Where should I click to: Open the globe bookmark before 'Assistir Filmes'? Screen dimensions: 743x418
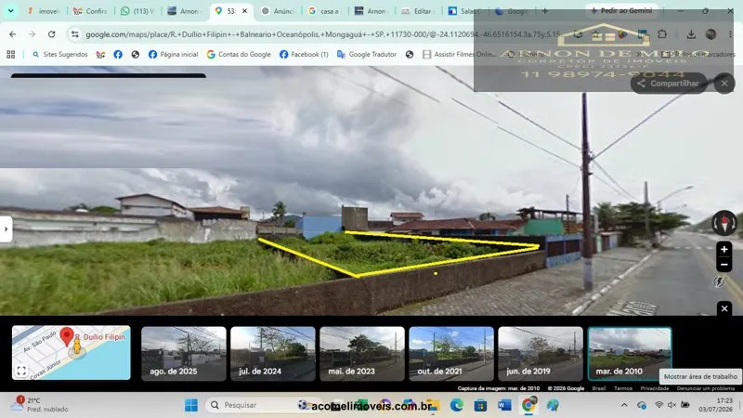point(410,55)
